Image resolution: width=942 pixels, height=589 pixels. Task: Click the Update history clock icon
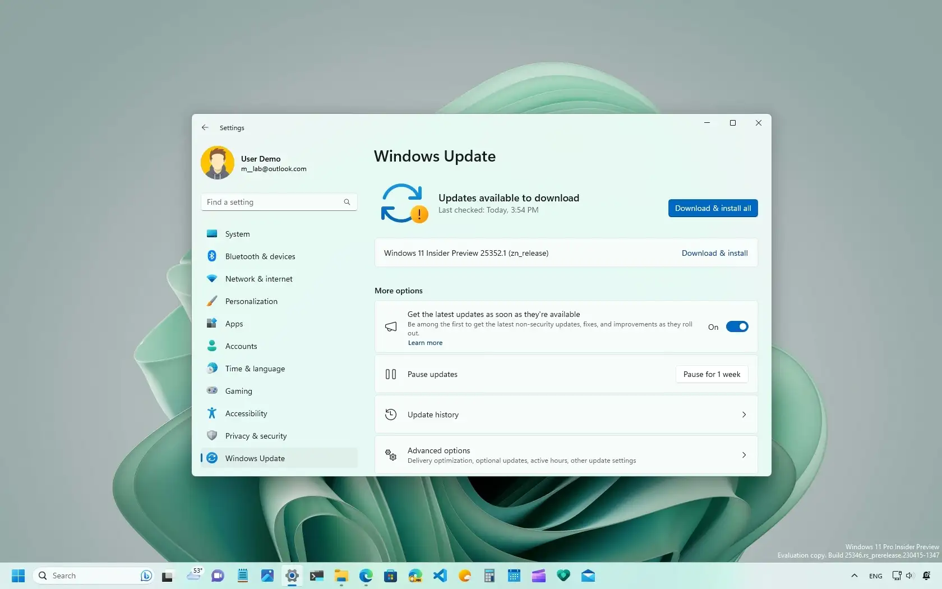(x=391, y=415)
